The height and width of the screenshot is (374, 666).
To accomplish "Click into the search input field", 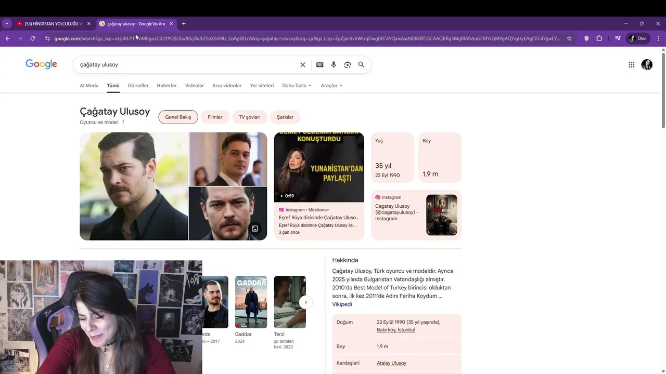I will (x=187, y=65).
